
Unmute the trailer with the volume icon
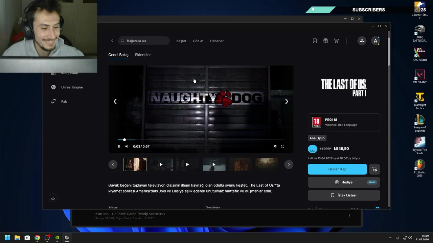coord(127,146)
